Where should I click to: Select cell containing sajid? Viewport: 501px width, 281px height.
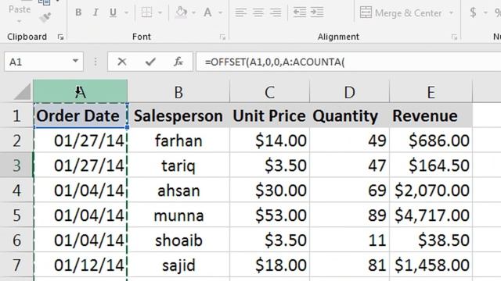click(178, 265)
